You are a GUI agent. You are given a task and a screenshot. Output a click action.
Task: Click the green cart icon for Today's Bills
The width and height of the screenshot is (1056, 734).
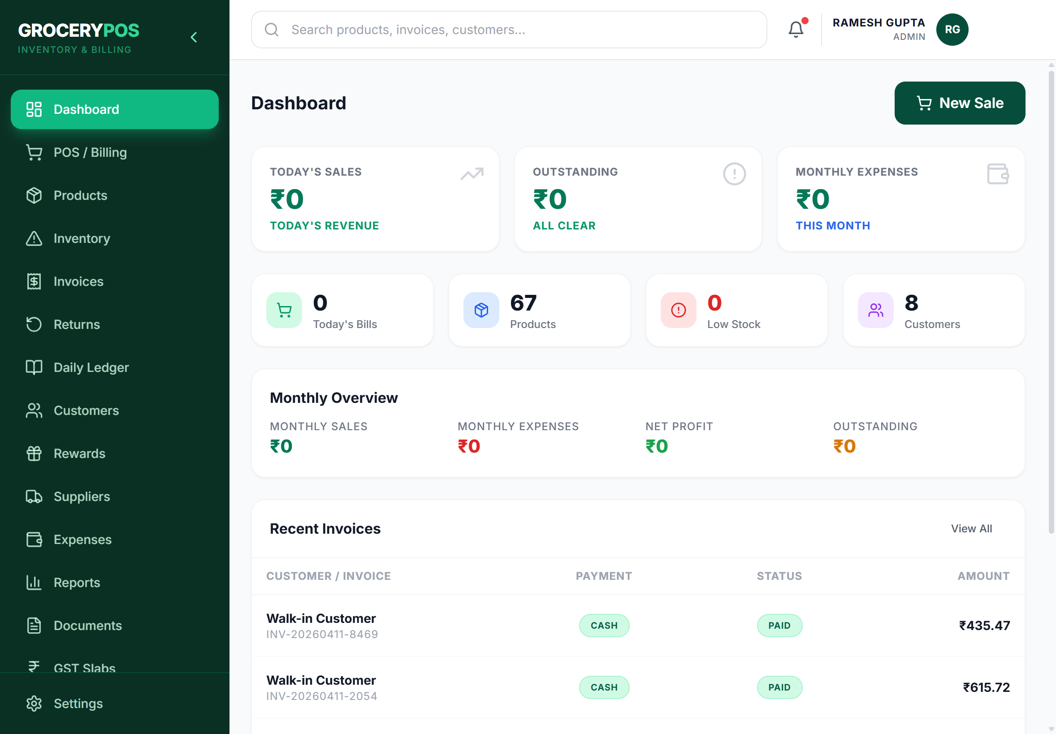(x=284, y=311)
